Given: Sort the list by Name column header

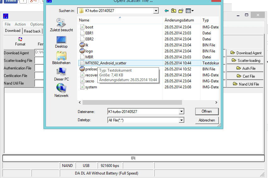Looking at the screenshot, I should click(120, 20).
